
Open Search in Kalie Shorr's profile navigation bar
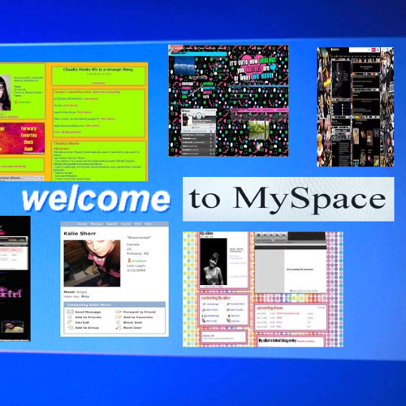[112, 224]
